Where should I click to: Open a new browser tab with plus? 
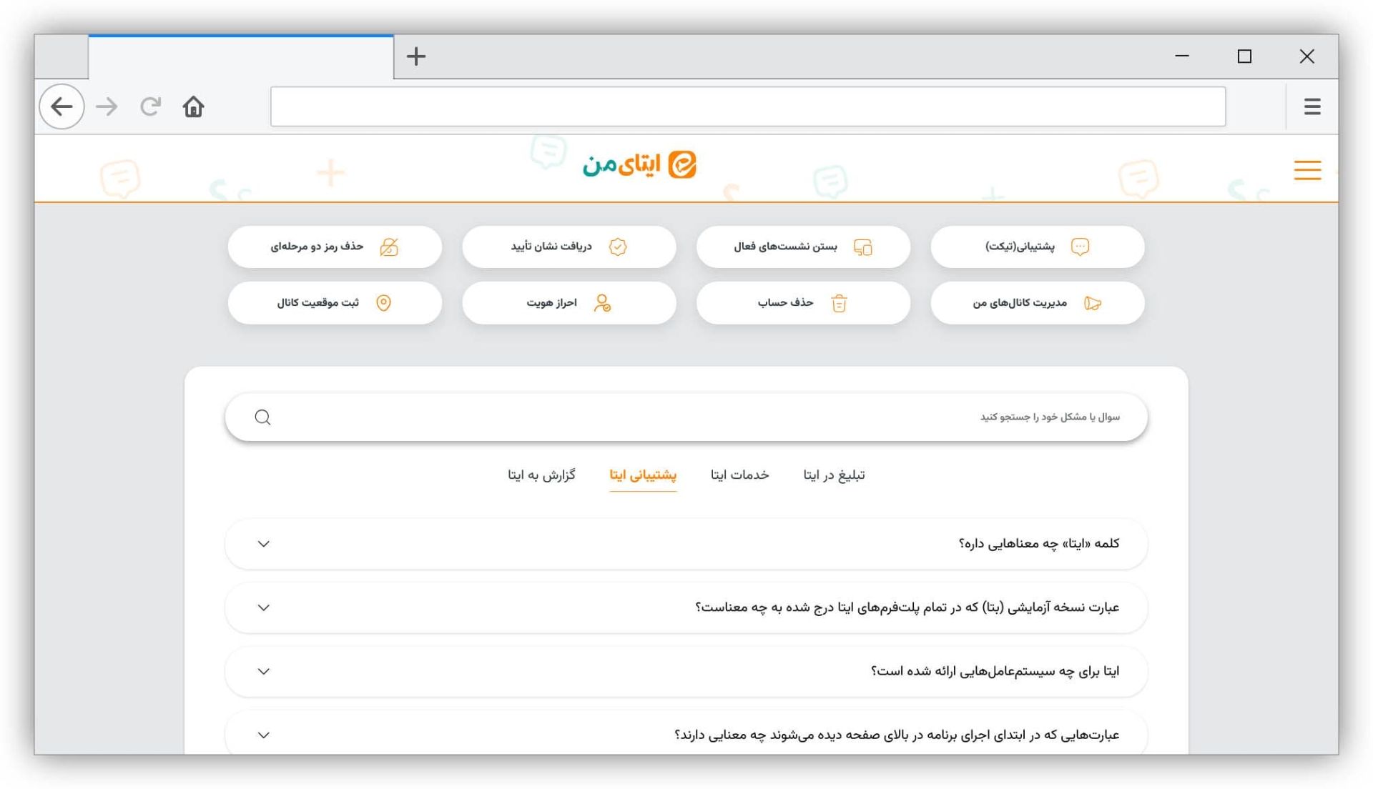[416, 56]
